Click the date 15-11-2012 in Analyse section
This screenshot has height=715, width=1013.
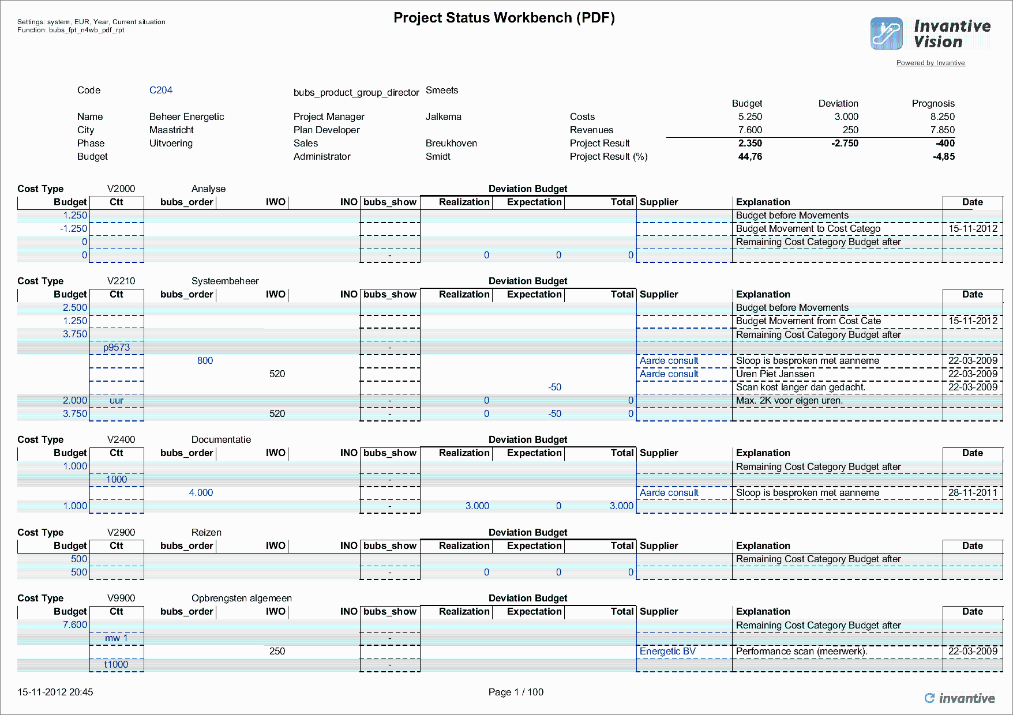click(972, 228)
